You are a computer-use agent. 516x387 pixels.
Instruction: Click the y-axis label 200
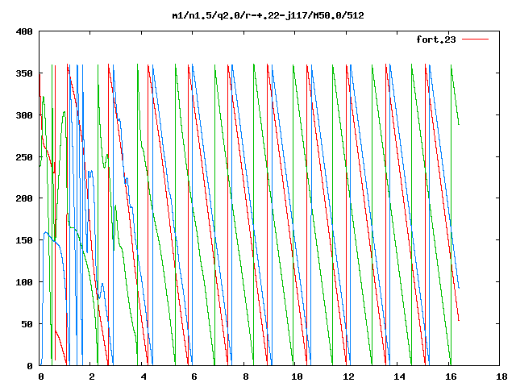pyautogui.click(x=24, y=198)
